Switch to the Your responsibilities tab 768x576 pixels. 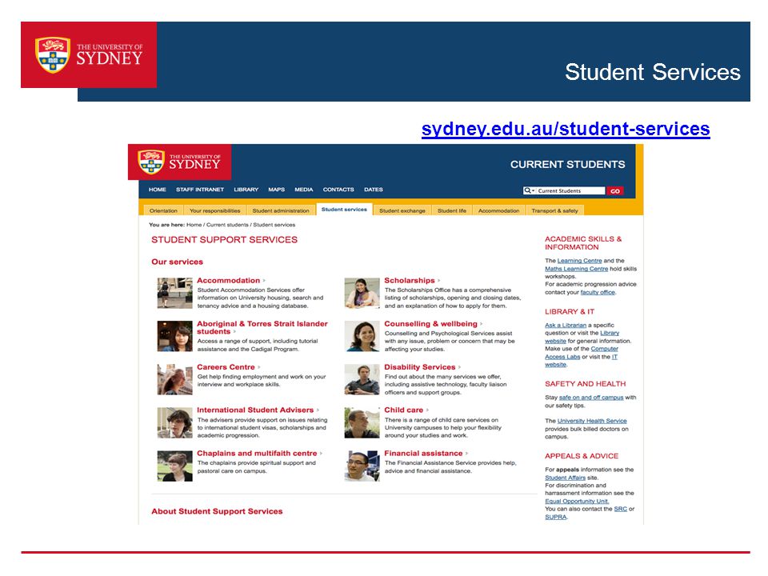click(215, 210)
